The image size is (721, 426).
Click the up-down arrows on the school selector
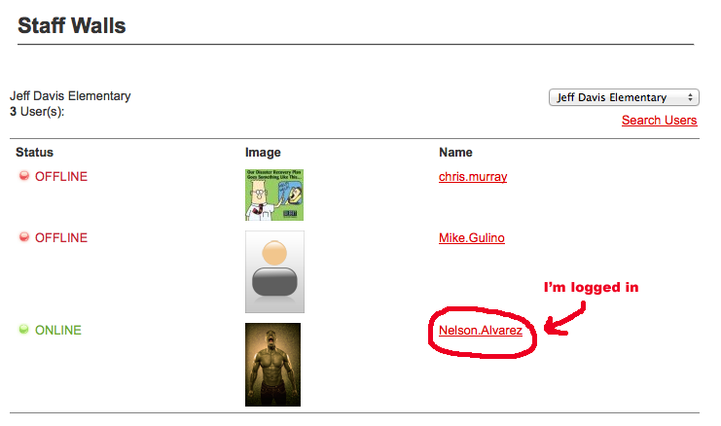[x=690, y=97]
